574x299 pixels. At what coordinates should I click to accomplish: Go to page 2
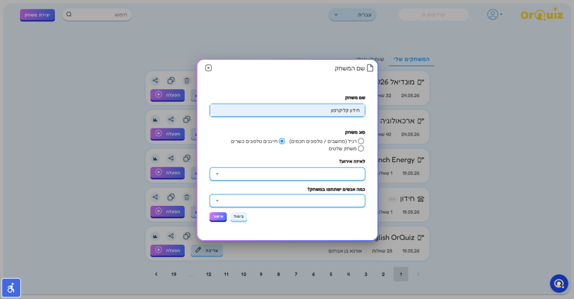[383, 274]
